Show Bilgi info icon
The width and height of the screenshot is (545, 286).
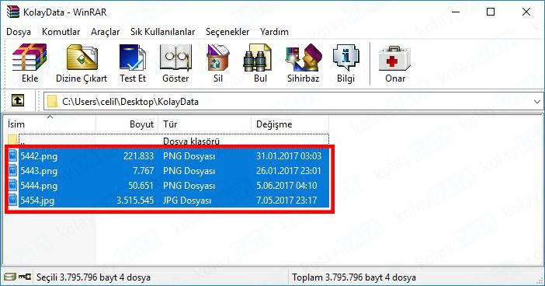coord(345,58)
